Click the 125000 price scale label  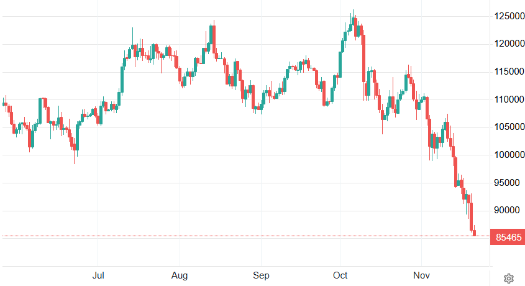(x=507, y=16)
